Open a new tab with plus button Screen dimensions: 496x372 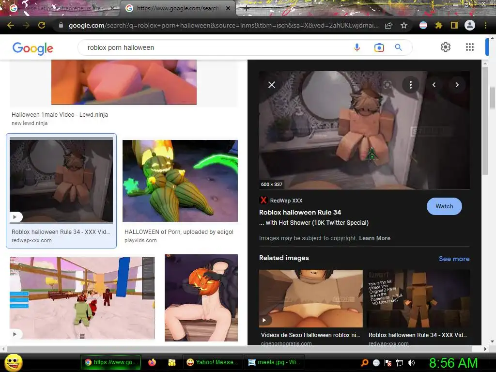click(247, 8)
